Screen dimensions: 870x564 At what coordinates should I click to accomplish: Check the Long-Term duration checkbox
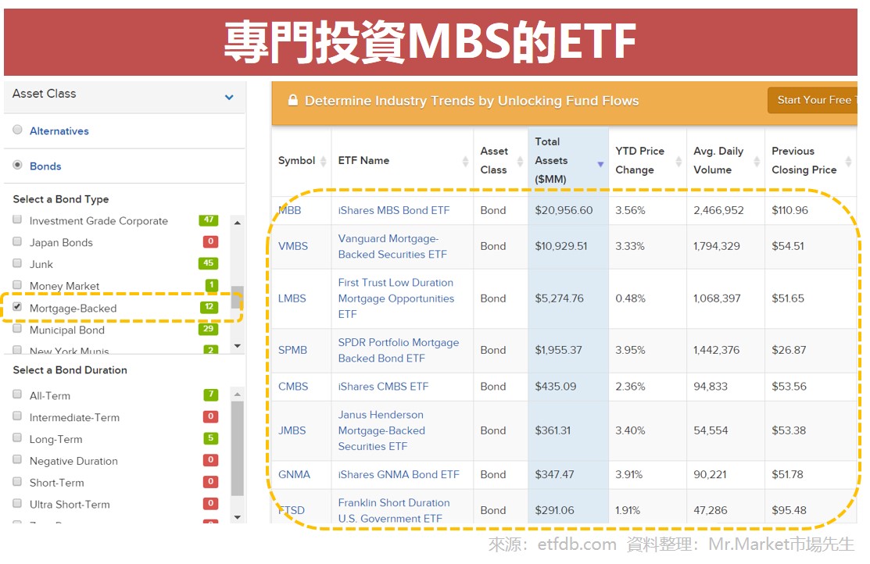click(17, 437)
